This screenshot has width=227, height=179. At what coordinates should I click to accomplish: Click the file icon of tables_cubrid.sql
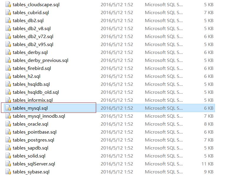click(8, 12)
